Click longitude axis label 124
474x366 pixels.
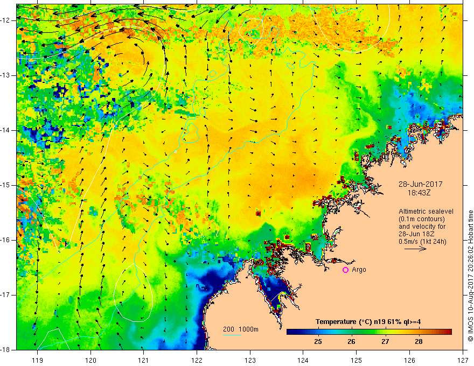303,360
